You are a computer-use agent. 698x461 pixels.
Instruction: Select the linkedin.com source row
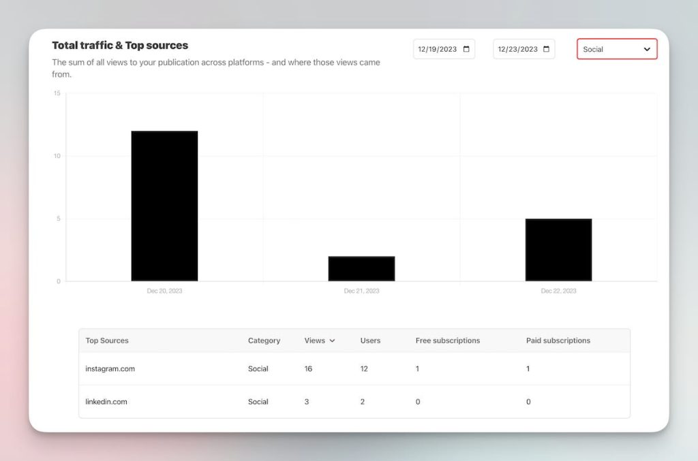[106, 402]
